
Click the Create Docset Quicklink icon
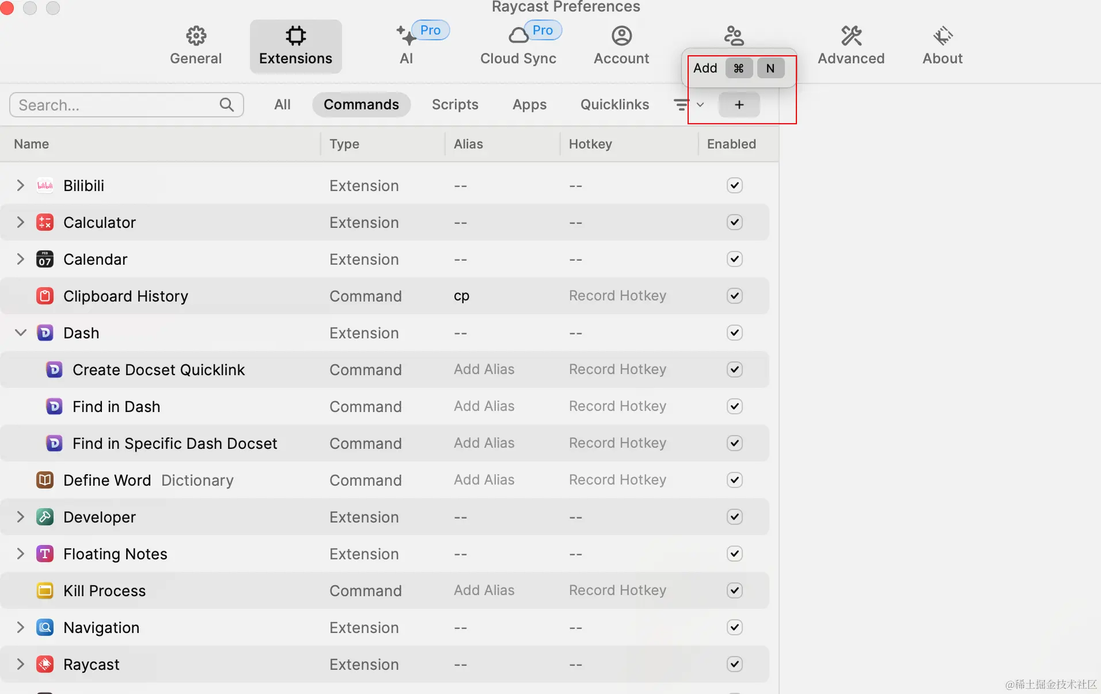click(54, 369)
